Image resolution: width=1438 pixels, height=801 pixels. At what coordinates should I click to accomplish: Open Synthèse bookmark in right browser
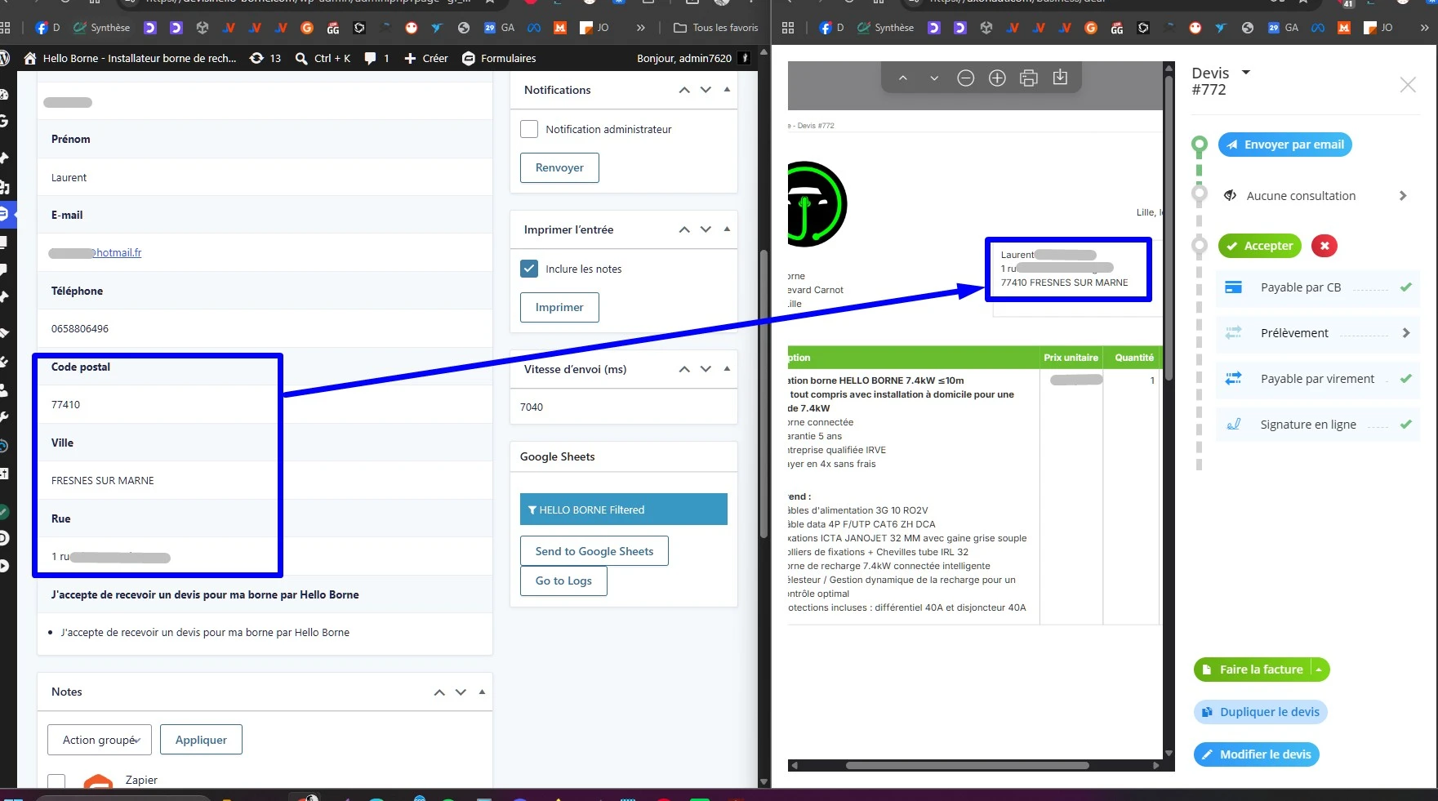[886, 28]
